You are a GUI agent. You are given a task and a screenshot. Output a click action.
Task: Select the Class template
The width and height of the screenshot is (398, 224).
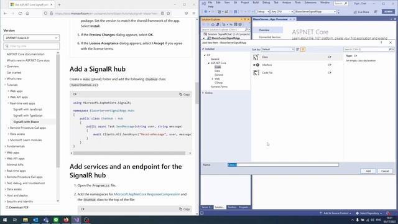(297, 57)
